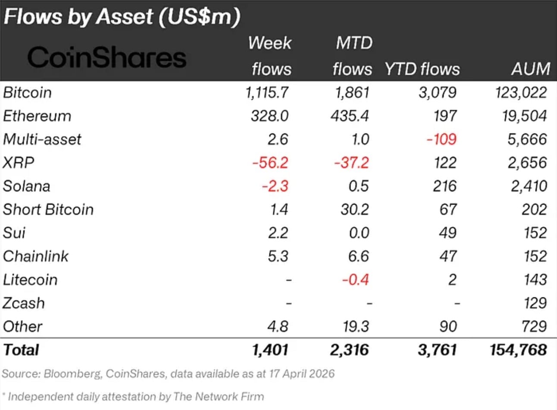The image size is (557, 410).
Task: Click the Chainlink row label
Action: (36, 256)
